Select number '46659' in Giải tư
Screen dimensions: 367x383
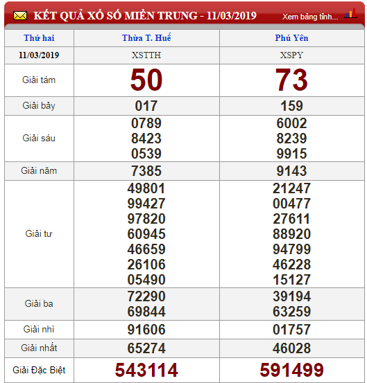146,249
